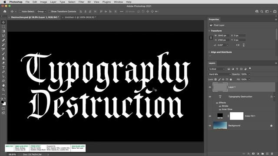The height and width of the screenshot is (156, 278).
Task: Click the search magnifier icon top right
Action: 261,12
